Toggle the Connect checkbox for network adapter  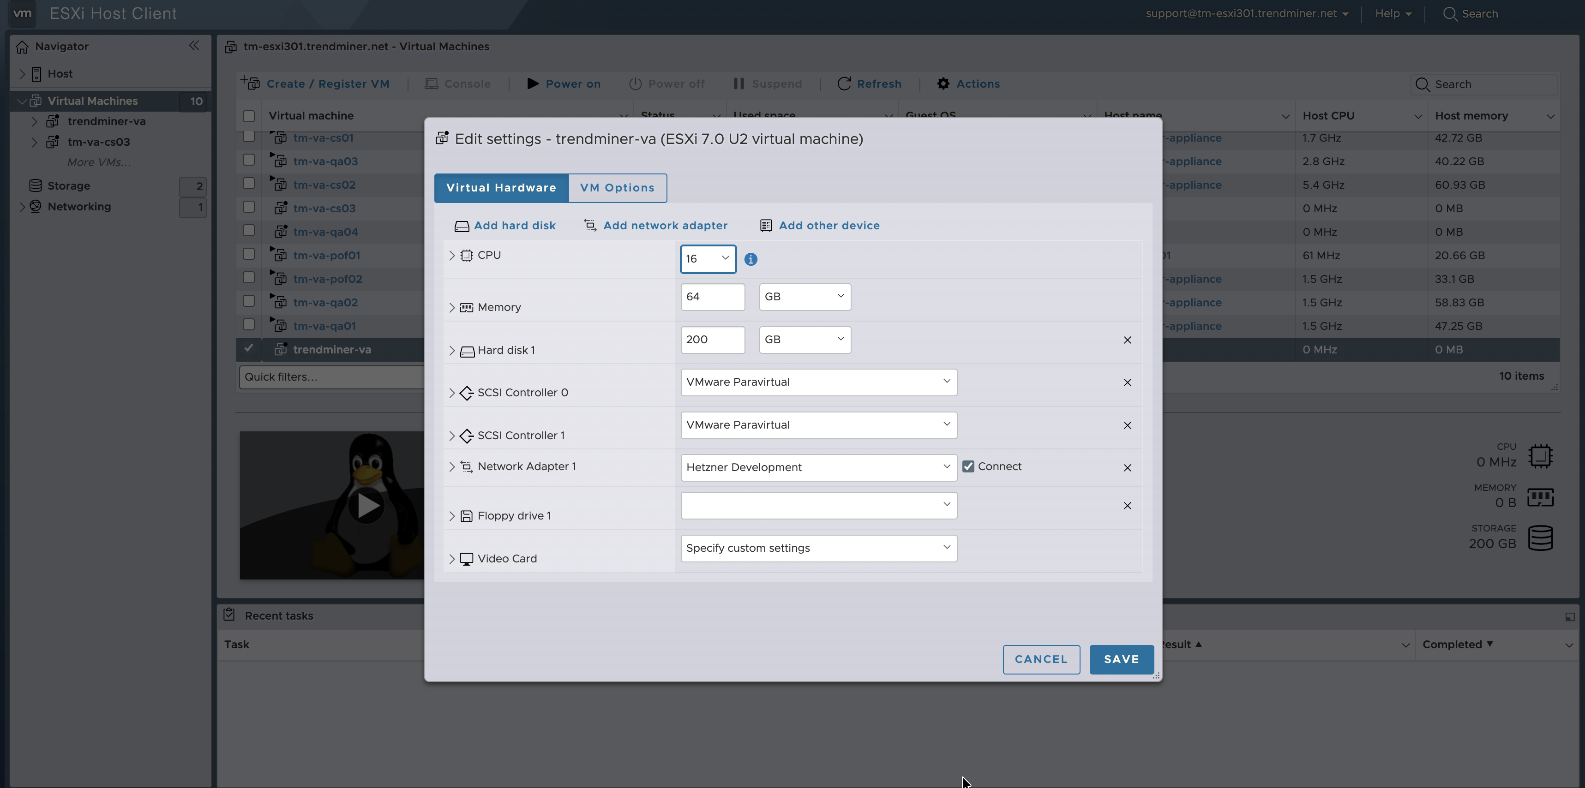click(x=968, y=467)
